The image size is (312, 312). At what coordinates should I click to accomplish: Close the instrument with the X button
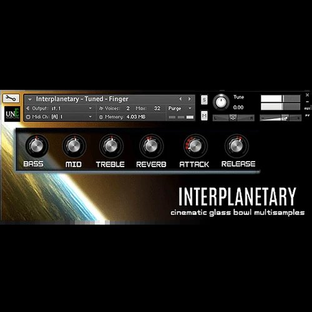[x=308, y=95]
